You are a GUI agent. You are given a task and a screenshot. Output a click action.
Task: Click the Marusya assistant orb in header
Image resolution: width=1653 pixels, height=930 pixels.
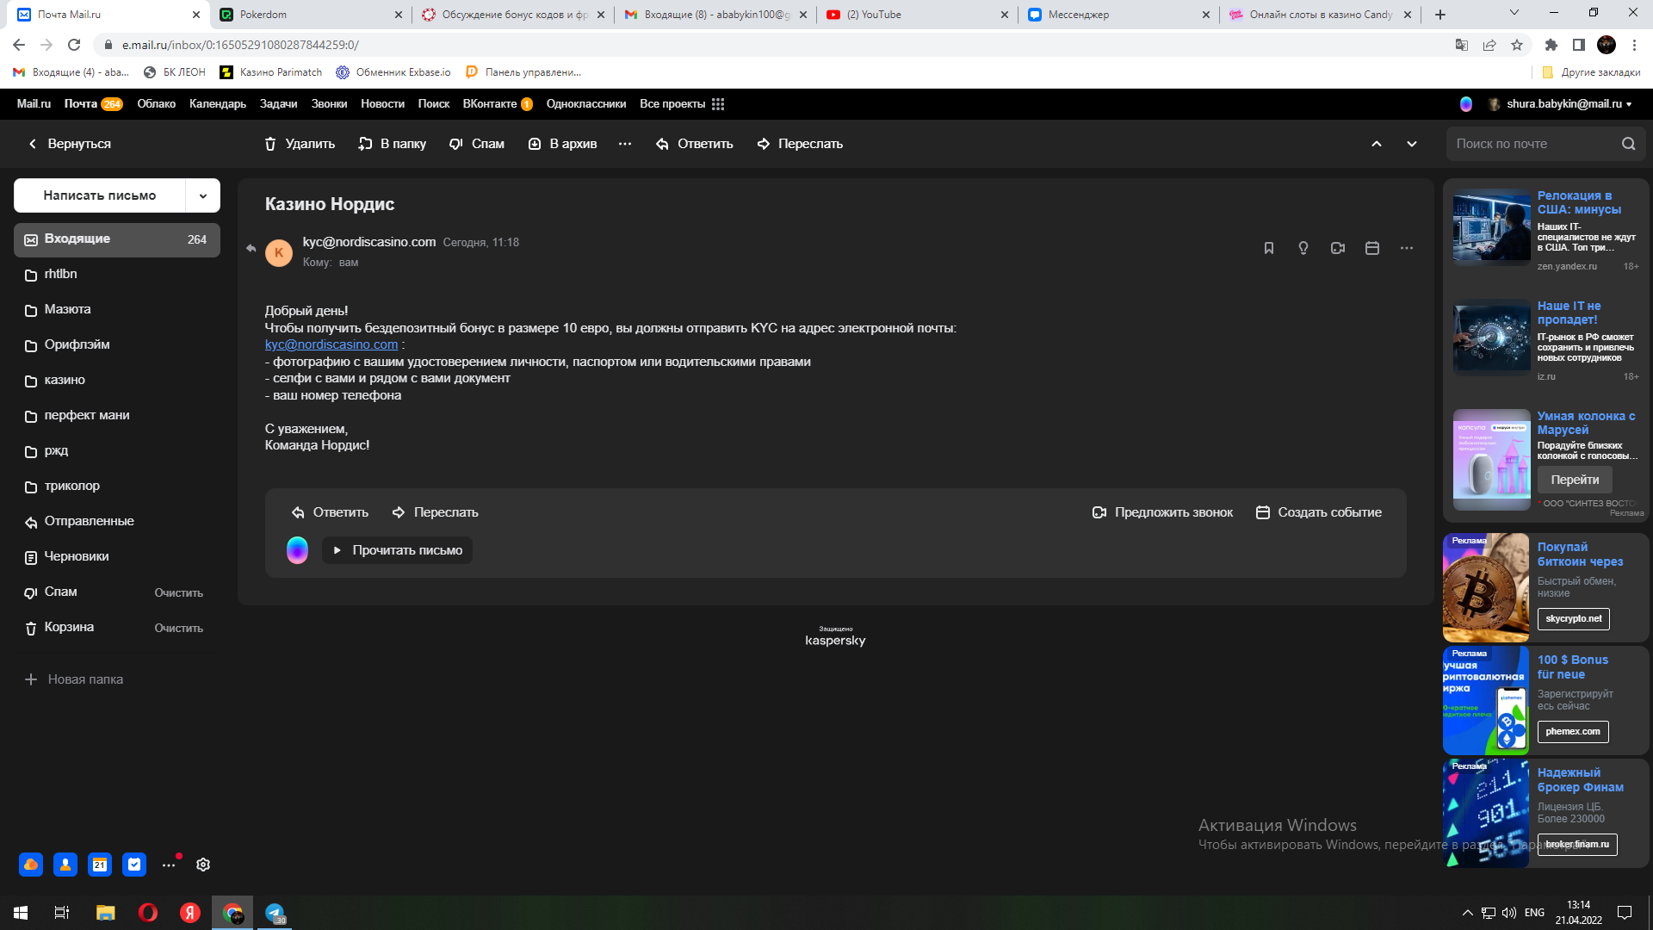click(x=1466, y=104)
